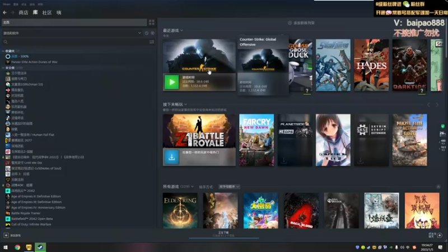Open the anime schoolgirl game cover

333,140
